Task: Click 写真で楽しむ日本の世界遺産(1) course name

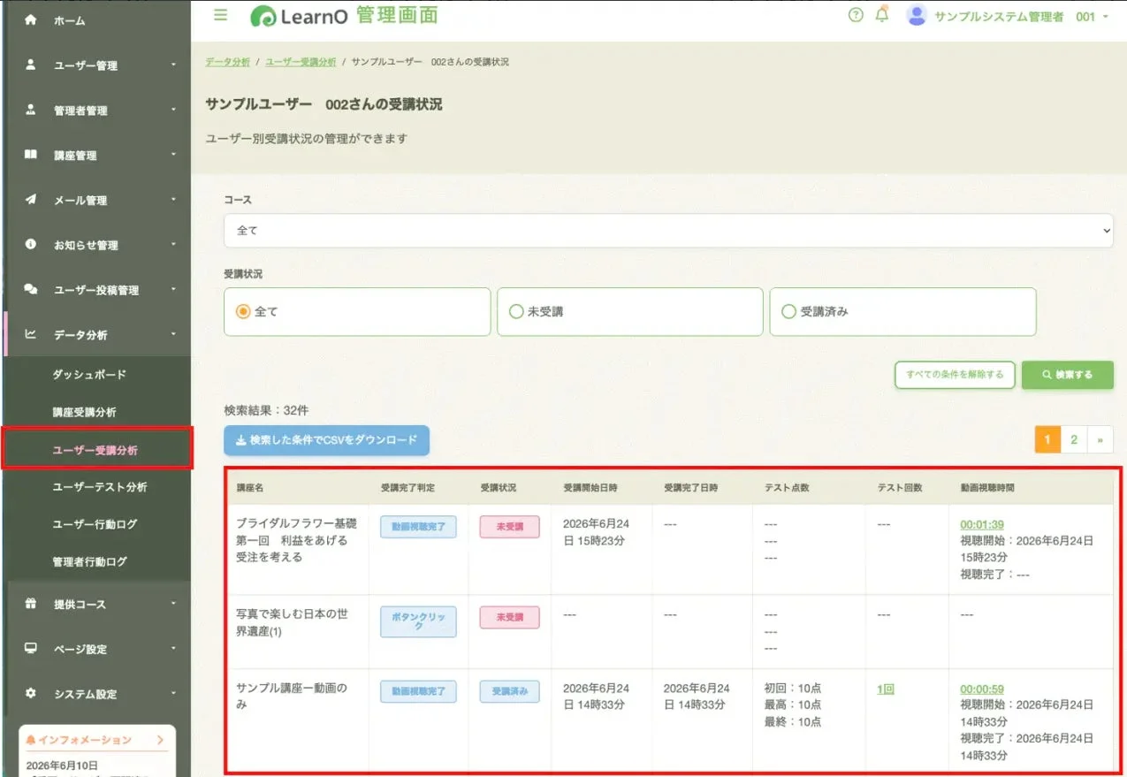Action: [x=292, y=622]
